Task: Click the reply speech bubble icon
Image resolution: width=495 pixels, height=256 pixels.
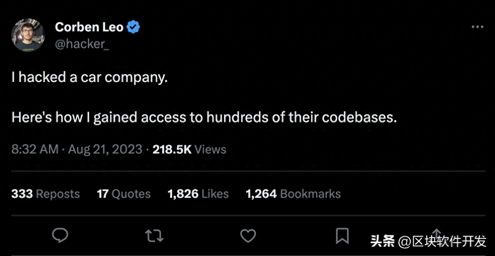Action: pyautogui.click(x=60, y=236)
